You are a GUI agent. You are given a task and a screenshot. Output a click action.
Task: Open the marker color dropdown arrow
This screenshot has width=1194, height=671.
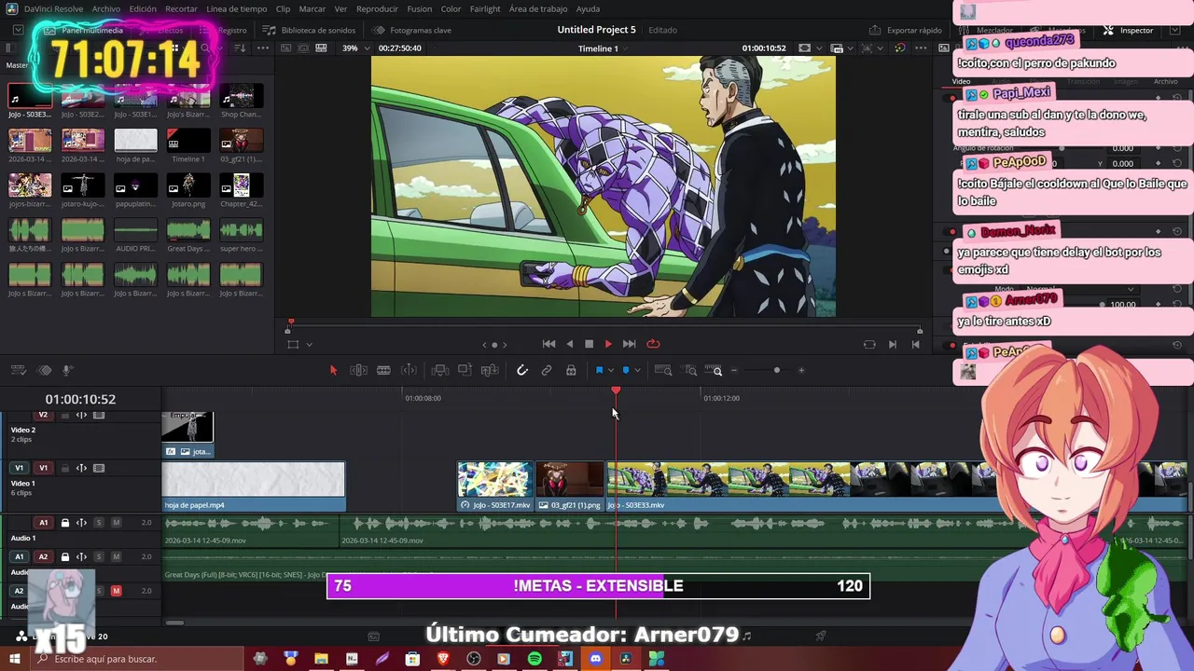coord(638,371)
